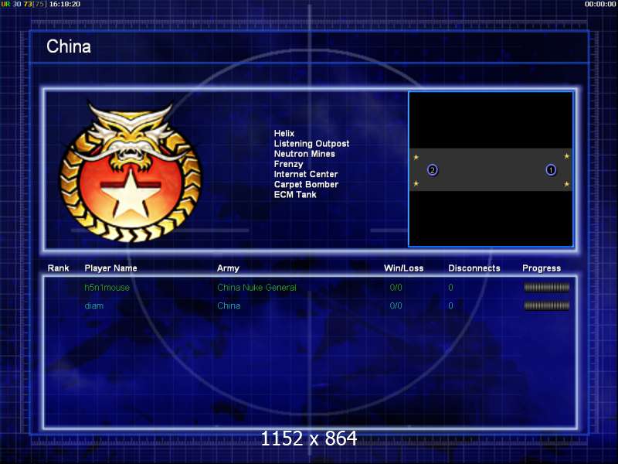This screenshot has height=464, width=618.
Task: Click the load progress bar for diam
Action: [x=547, y=305]
